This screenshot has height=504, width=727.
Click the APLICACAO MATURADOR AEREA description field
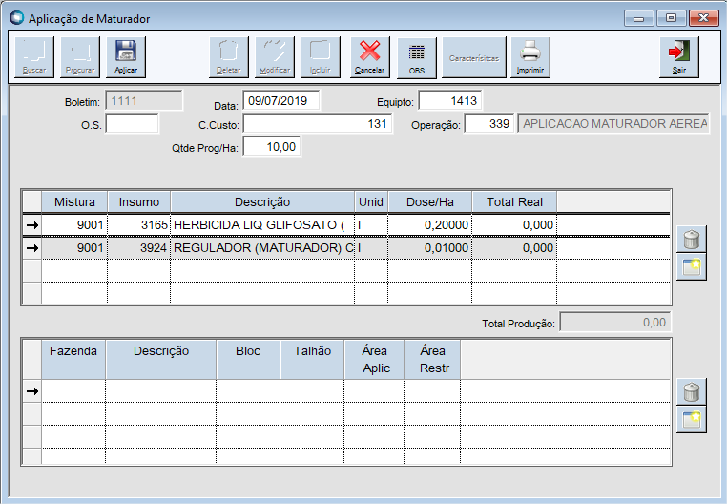[613, 123]
